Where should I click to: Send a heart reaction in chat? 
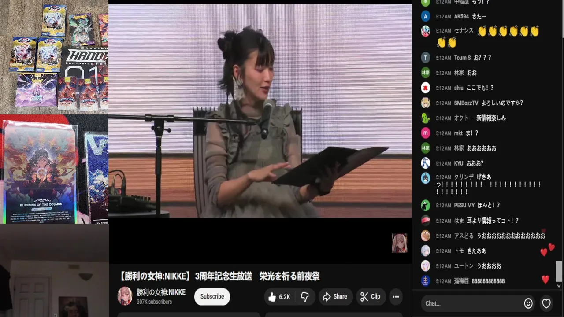pos(546,303)
